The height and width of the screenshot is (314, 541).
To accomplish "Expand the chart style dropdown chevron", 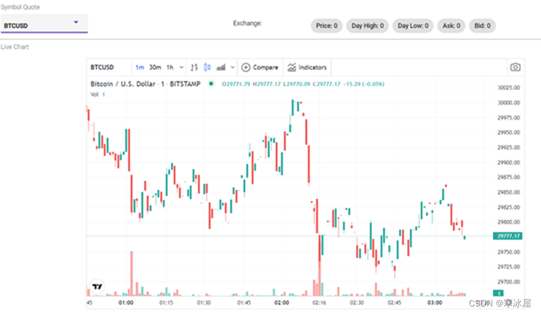I will point(233,68).
